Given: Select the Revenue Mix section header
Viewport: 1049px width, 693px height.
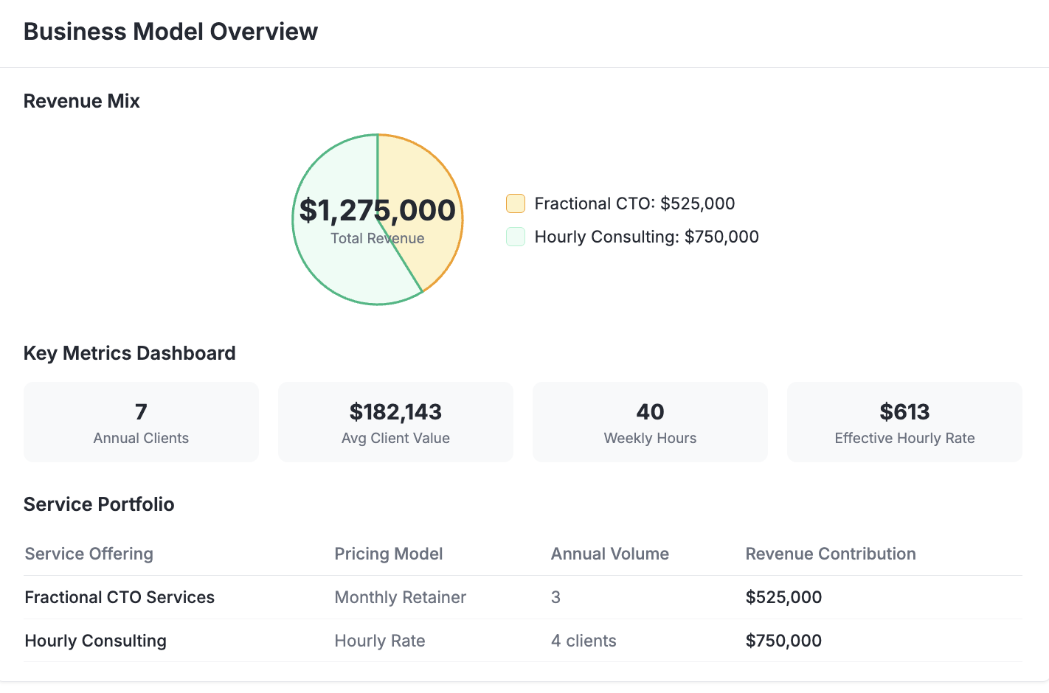Looking at the screenshot, I should [81, 101].
